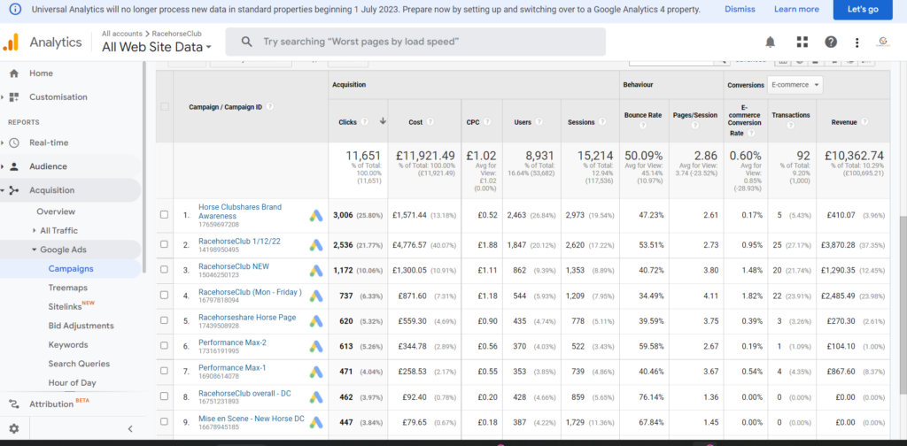Collapse the sidebar with the chevron
Image resolution: width=907 pixels, height=446 pixels.
pos(130,428)
